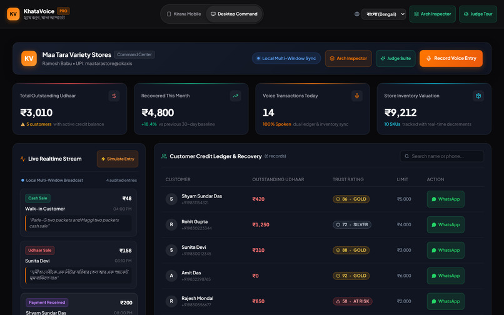Click Rohit Gupta avatar

tap(171, 224)
